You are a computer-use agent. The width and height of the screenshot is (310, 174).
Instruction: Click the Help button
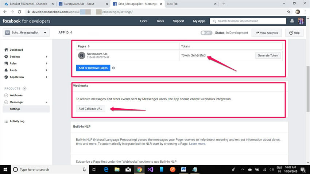pos(294,33)
